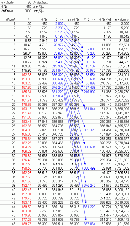Click the blue deducted dividend cell 351,844 in month 21
The image size is (130, 226).
88,109
